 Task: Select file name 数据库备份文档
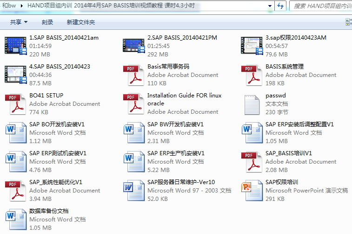(49, 211)
